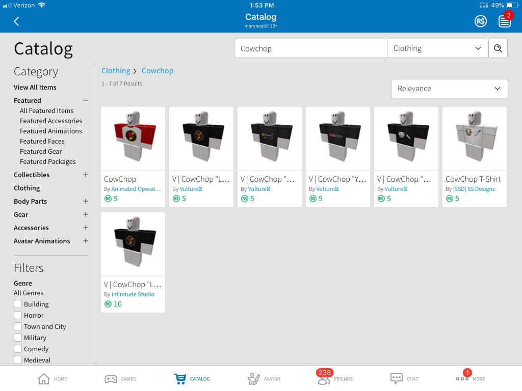Open Chat in the bottom bar
Screen dimensions: 522x391
pyautogui.click(x=404, y=379)
